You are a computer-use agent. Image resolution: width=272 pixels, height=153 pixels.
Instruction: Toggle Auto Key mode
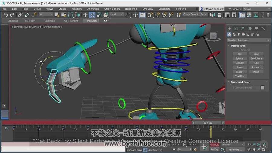pyautogui.click(x=214, y=145)
